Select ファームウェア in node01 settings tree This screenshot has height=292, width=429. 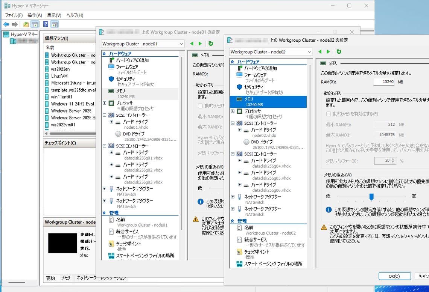point(127,67)
